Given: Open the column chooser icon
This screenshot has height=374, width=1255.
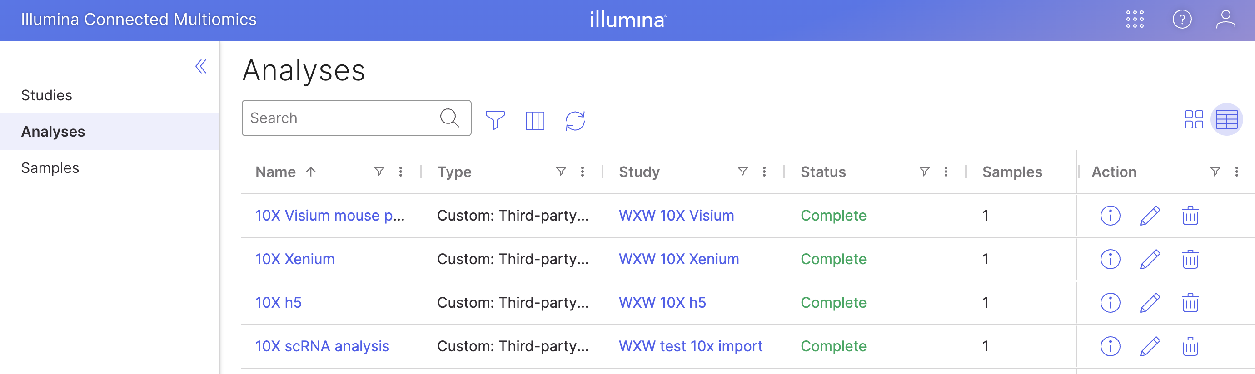Looking at the screenshot, I should tap(535, 121).
